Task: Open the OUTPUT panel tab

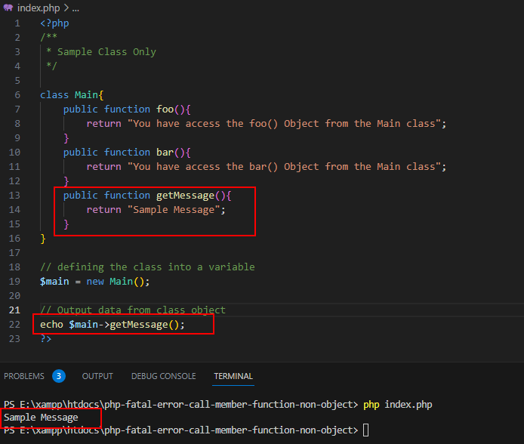Action: pos(97,376)
